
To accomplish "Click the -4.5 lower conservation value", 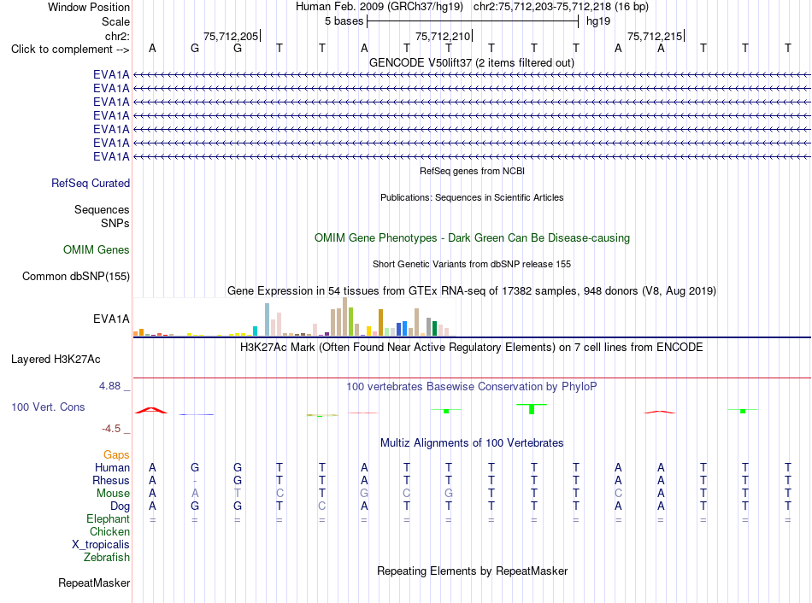I will pyautogui.click(x=111, y=429).
